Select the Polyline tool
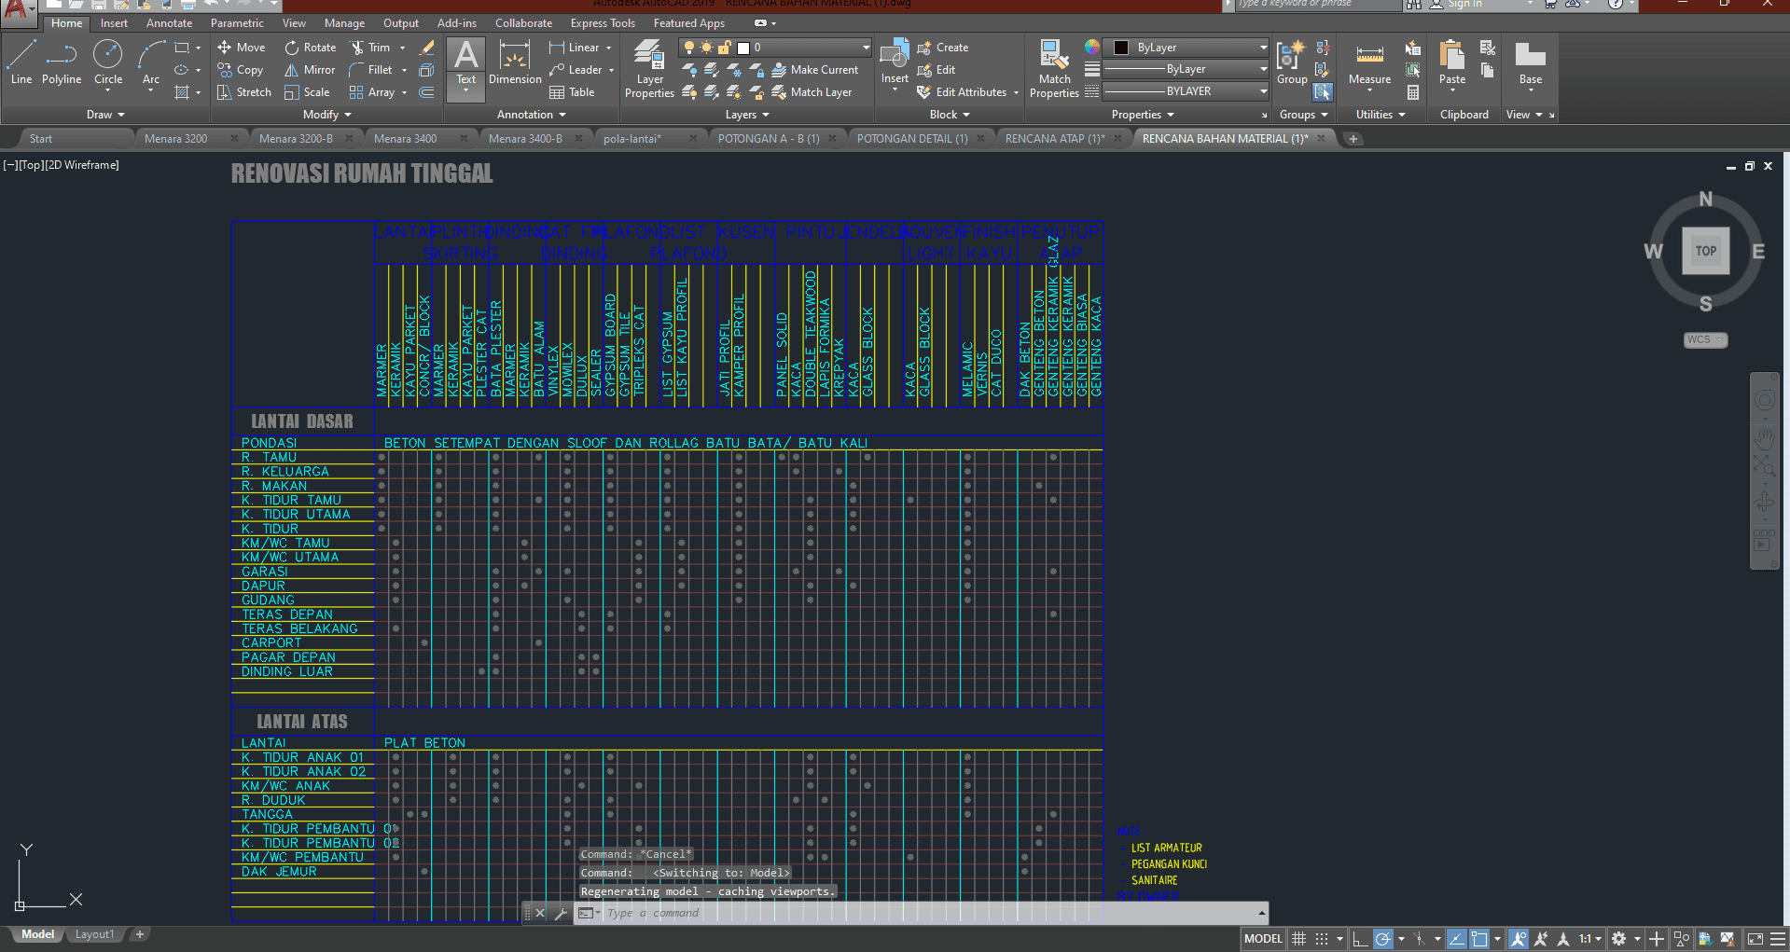 [61, 62]
